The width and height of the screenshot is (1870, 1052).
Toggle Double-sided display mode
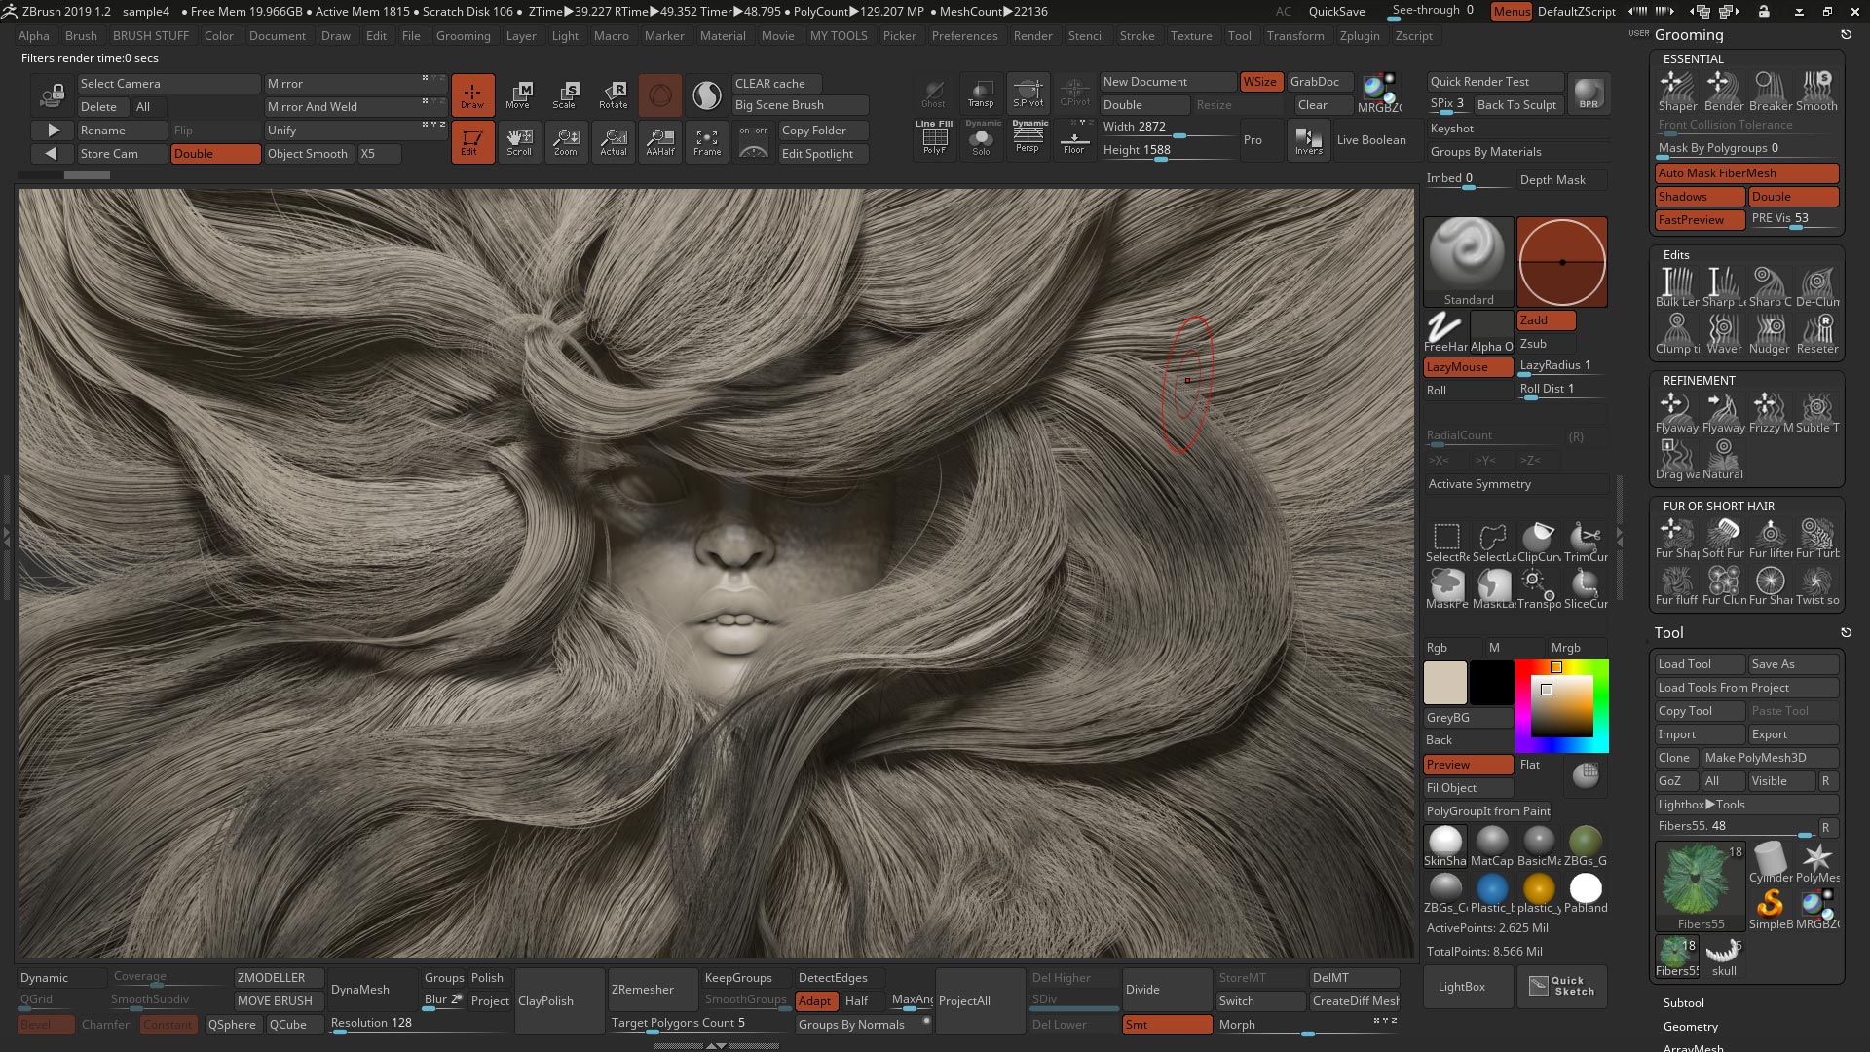[215, 153]
